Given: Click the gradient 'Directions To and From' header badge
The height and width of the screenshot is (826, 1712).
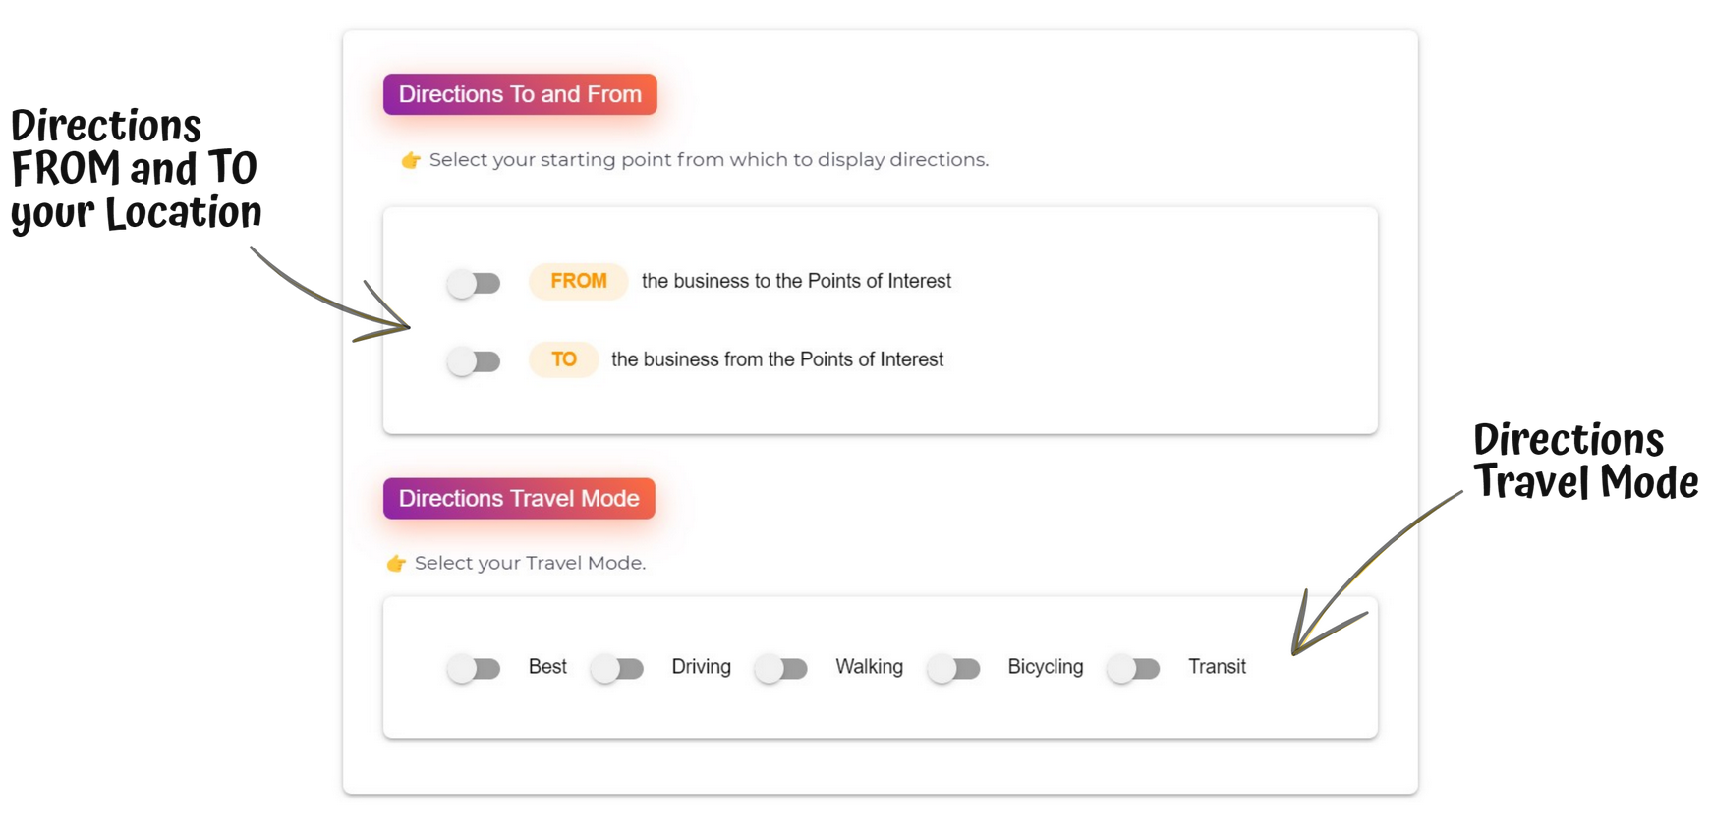Looking at the screenshot, I should click(520, 94).
